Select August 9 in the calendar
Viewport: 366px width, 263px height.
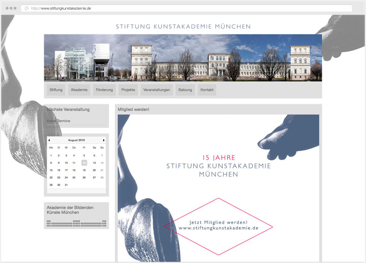click(58, 163)
